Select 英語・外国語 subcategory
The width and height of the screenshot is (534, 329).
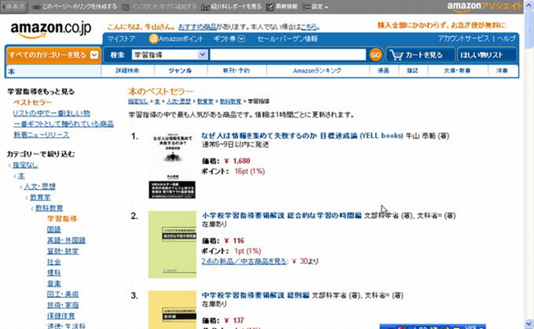(x=66, y=241)
